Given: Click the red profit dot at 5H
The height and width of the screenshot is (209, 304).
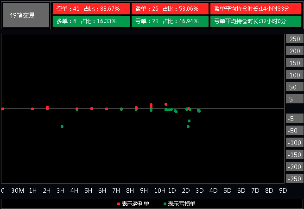Looking at the screenshot, I should pyautogui.click(x=92, y=108).
